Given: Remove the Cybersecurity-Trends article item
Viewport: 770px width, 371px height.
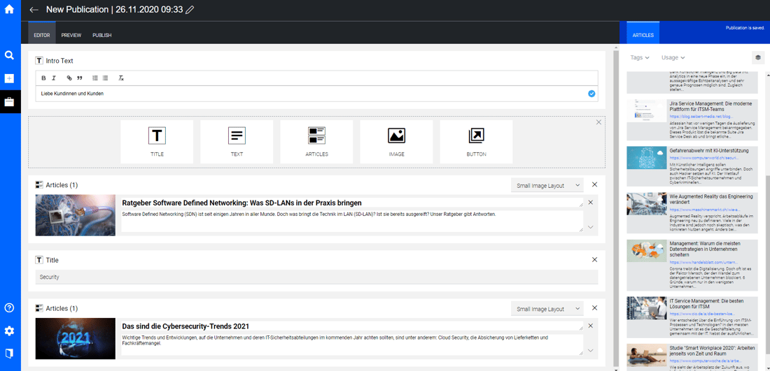Looking at the screenshot, I should [x=590, y=326].
